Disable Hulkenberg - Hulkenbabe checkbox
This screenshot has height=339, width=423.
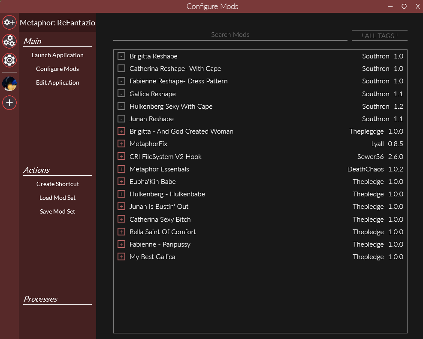pyautogui.click(x=121, y=194)
